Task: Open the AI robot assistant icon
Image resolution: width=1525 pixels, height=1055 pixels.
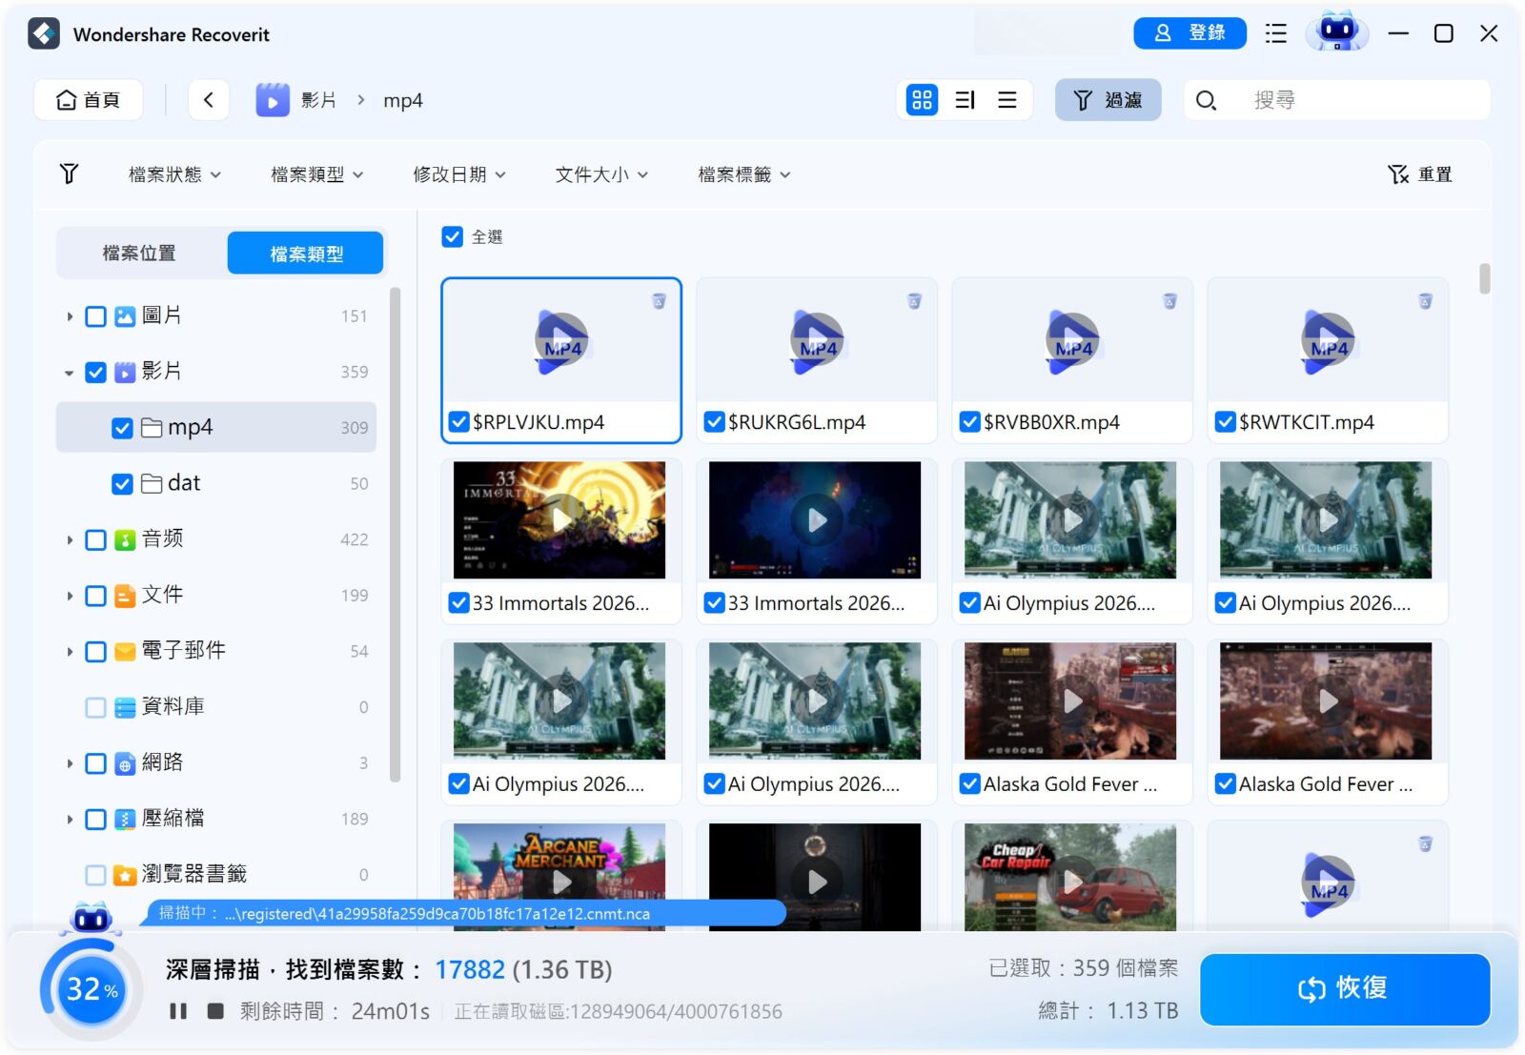Action: tap(1337, 33)
